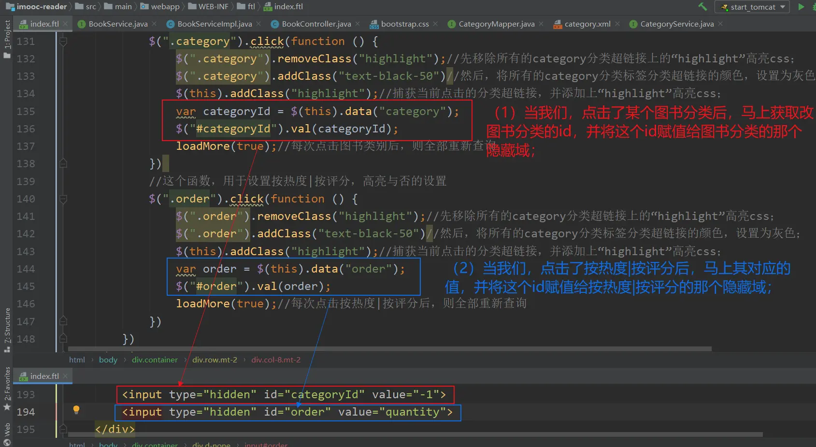
Task: Open the Structure tool window from the sidebar
Action: pyautogui.click(x=7, y=329)
